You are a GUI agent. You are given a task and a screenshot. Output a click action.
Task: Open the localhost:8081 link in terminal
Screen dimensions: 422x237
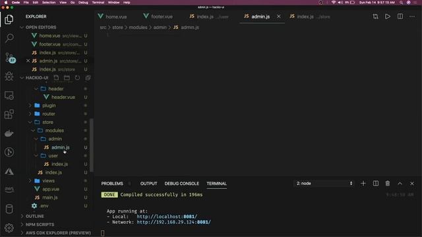(x=167, y=217)
